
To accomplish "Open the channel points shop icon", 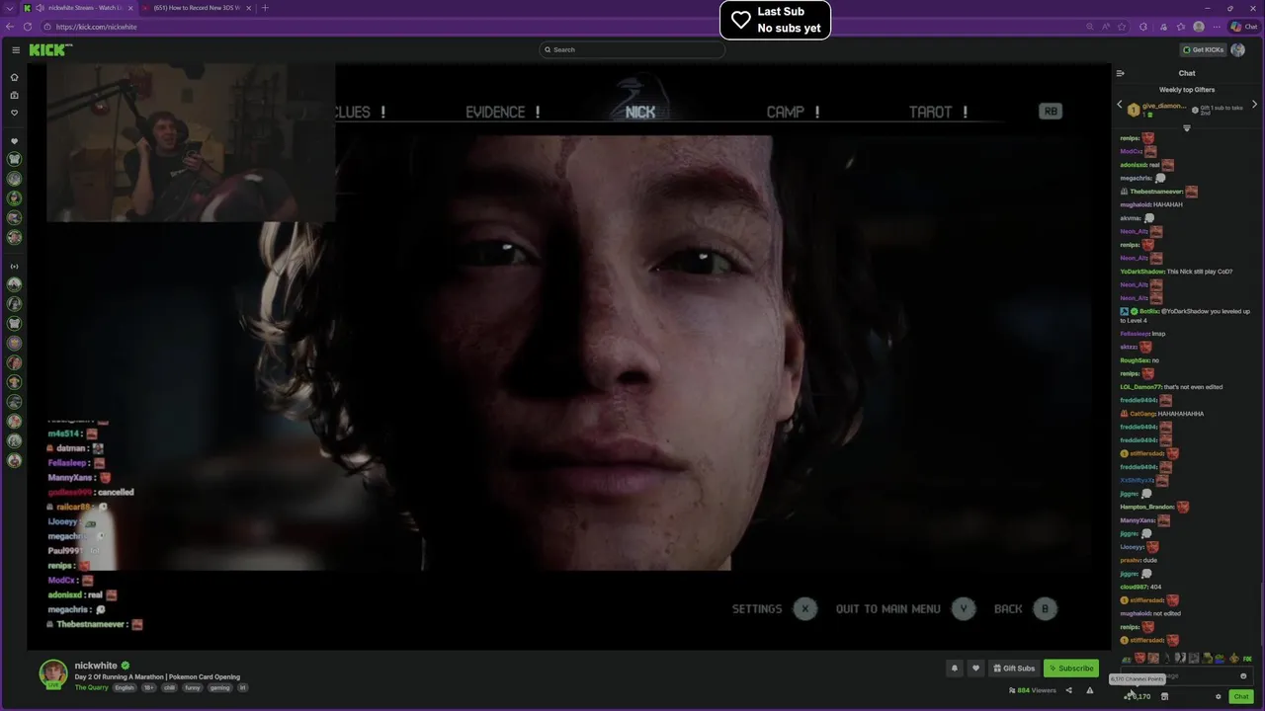I will 1164,696.
